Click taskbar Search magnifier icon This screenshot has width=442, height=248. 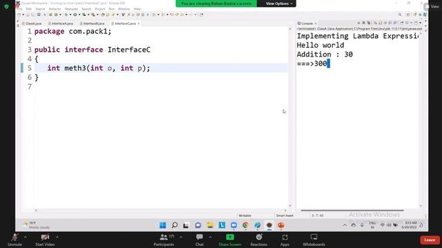coord(175,225)
